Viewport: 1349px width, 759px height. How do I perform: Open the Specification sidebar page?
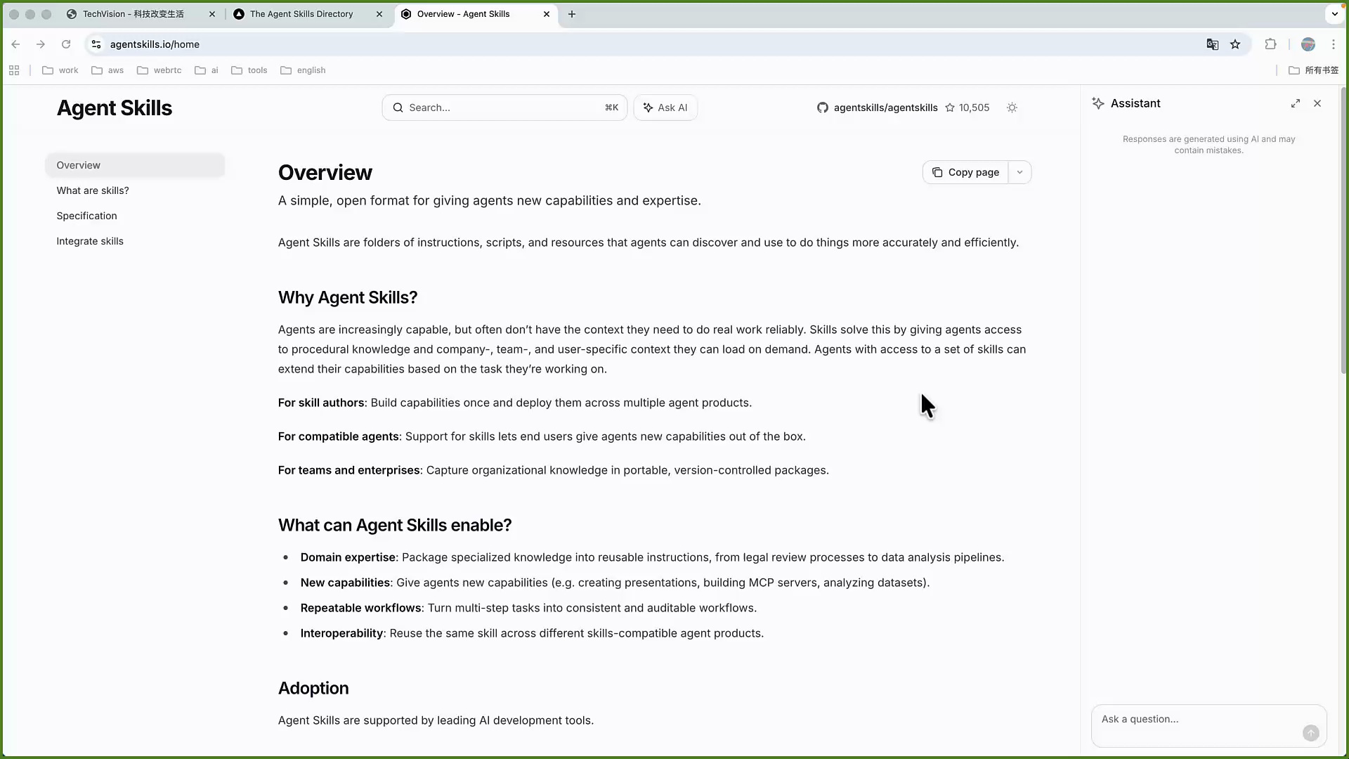[86, 216]
